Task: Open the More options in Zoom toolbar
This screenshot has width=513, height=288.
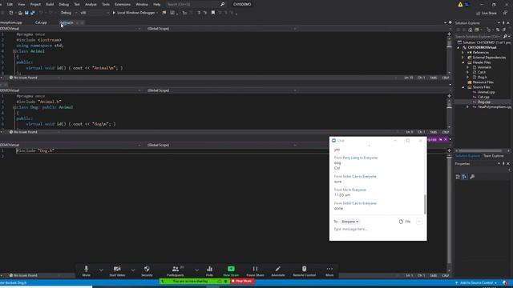Action: (329, 270)
